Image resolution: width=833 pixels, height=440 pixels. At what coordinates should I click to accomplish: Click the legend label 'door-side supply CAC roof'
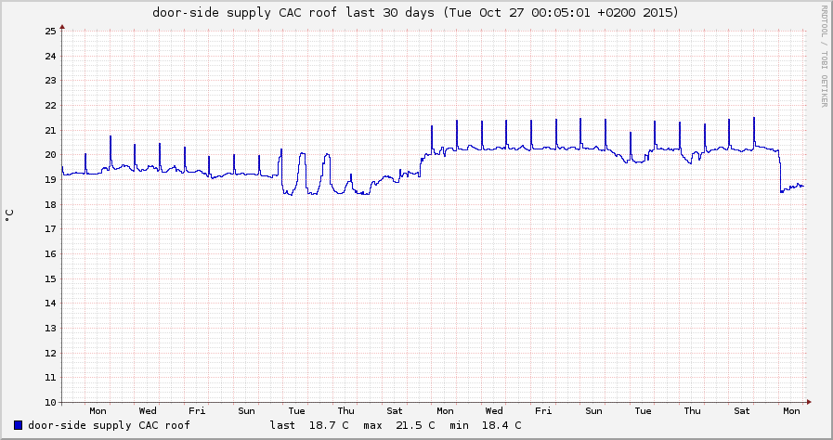click(109, 424)
